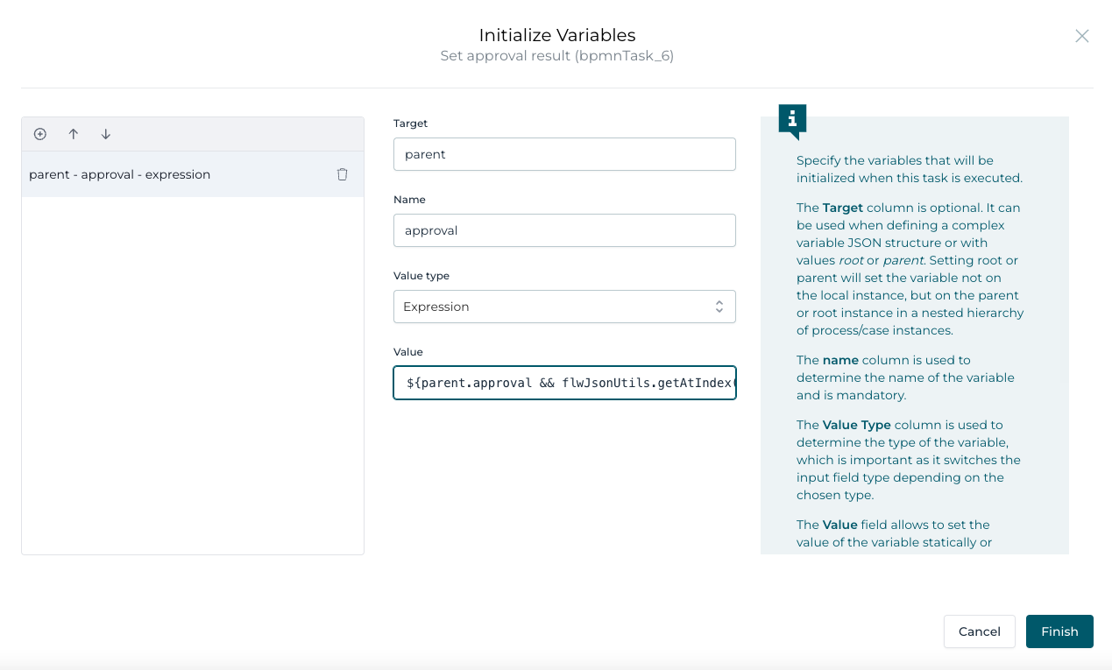Move the approval variable down with arrow icon
Viewport: 1112px width, 670px height.
point(105,133)
